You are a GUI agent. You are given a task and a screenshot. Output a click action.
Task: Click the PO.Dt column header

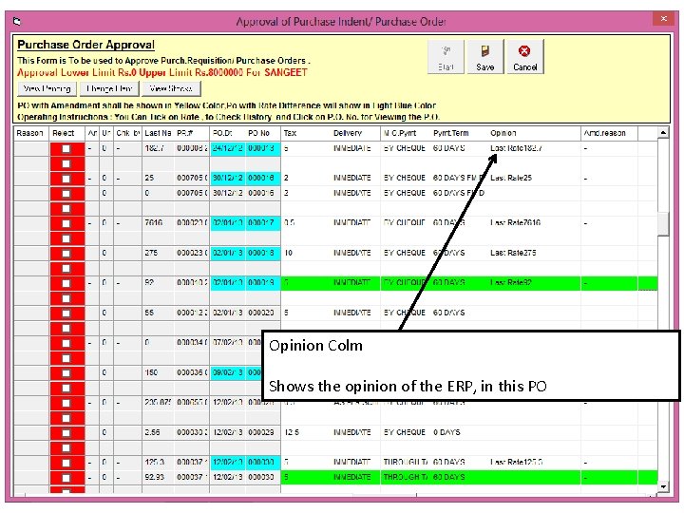(x=227, y=133)
